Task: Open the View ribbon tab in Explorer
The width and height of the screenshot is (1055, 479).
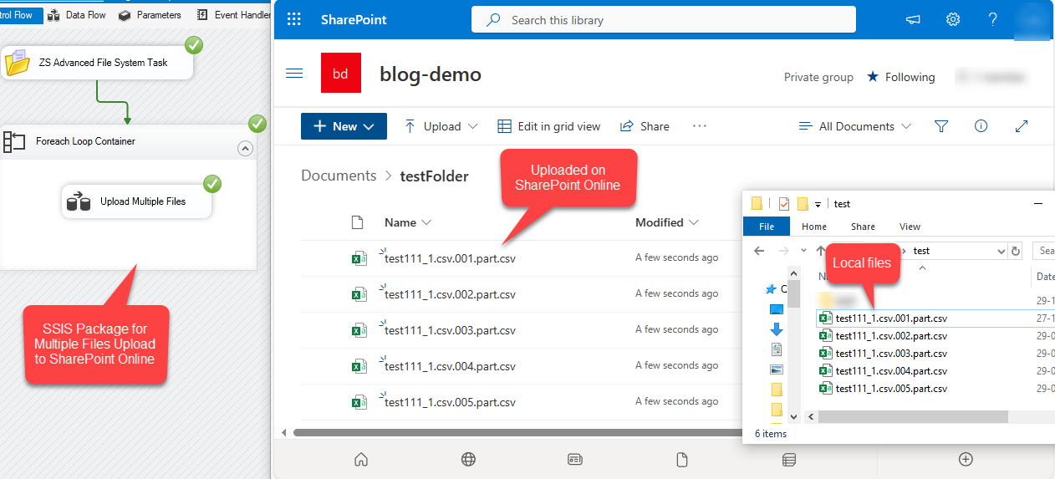Action: [910, 227]
